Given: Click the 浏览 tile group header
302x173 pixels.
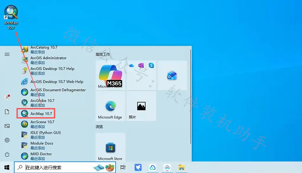Looking at the screenshot, I should tap(99, 127).
